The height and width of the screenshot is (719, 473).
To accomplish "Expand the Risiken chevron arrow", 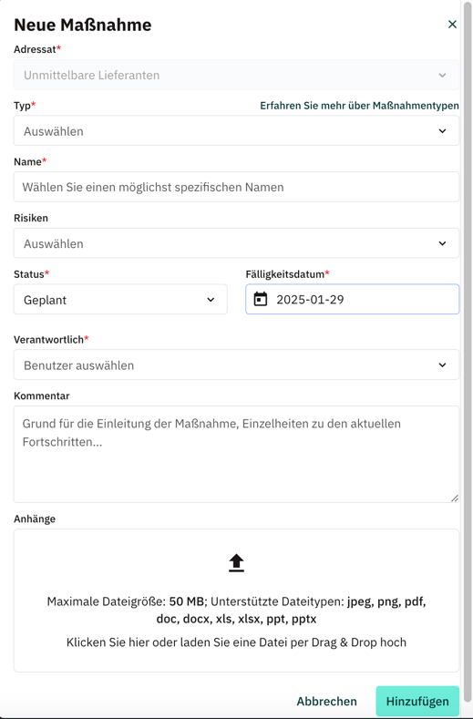I will [442, 243].
